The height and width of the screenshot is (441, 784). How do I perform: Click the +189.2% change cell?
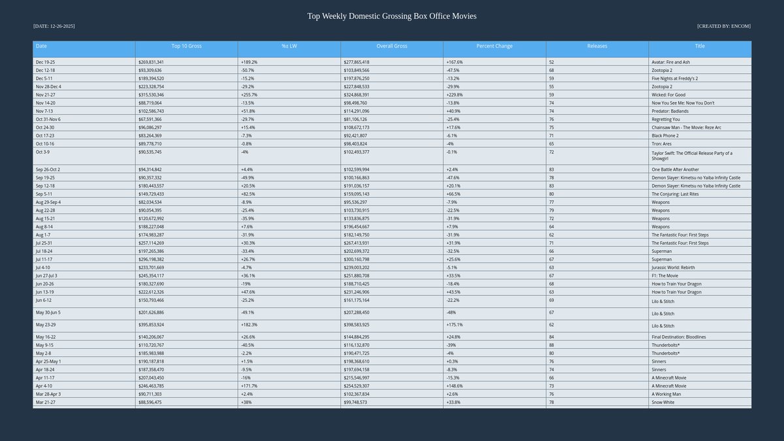point(289,62)
